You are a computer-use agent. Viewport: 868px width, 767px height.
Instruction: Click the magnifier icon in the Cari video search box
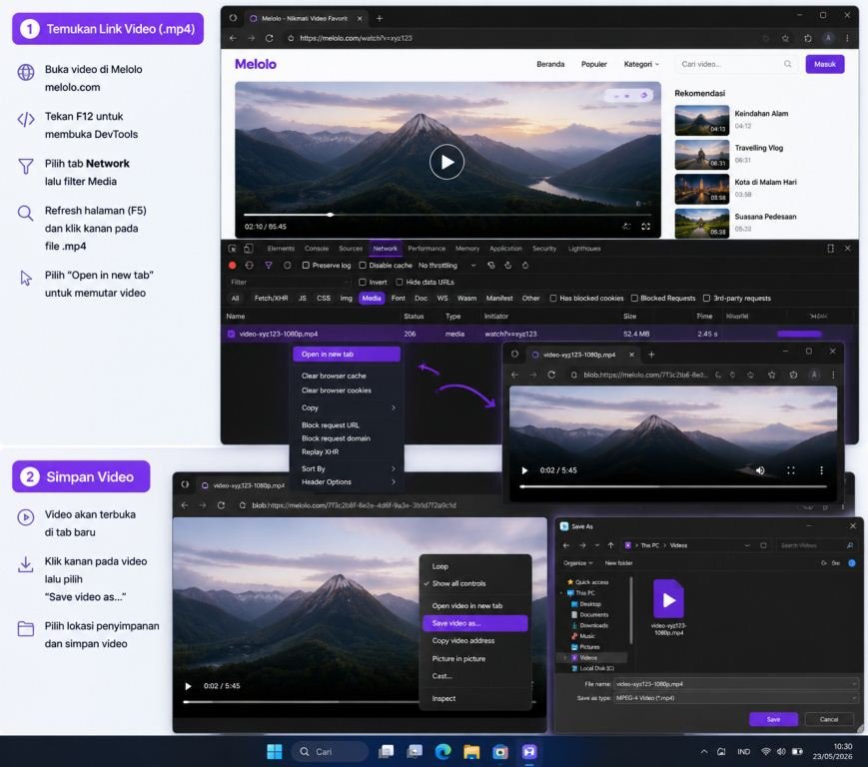[787, 64]
